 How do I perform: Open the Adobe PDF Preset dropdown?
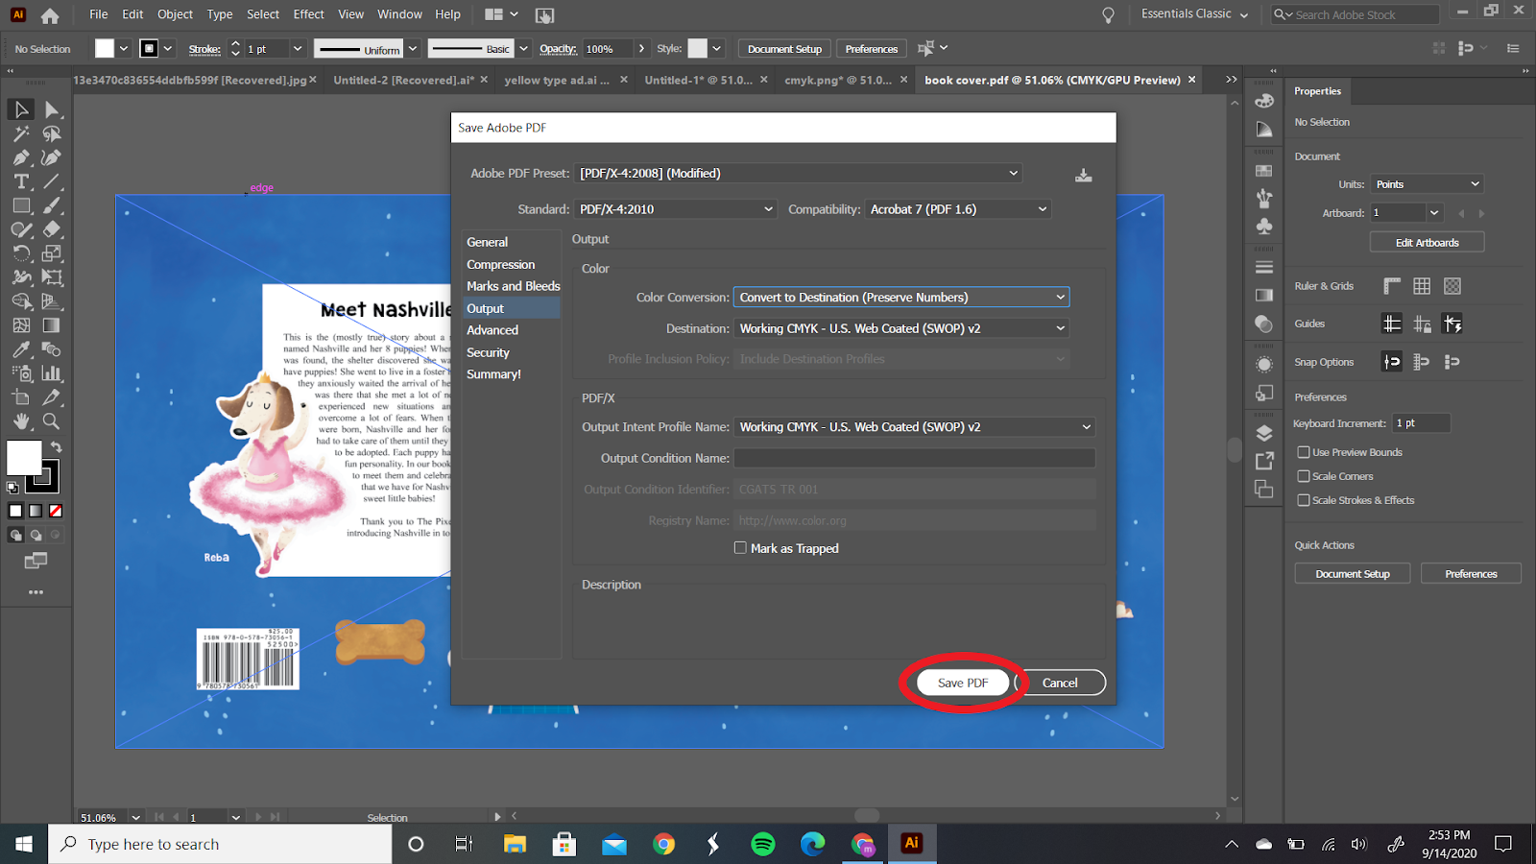[799, 173]
